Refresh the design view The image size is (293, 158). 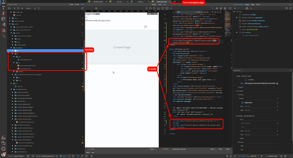point(230,8)
